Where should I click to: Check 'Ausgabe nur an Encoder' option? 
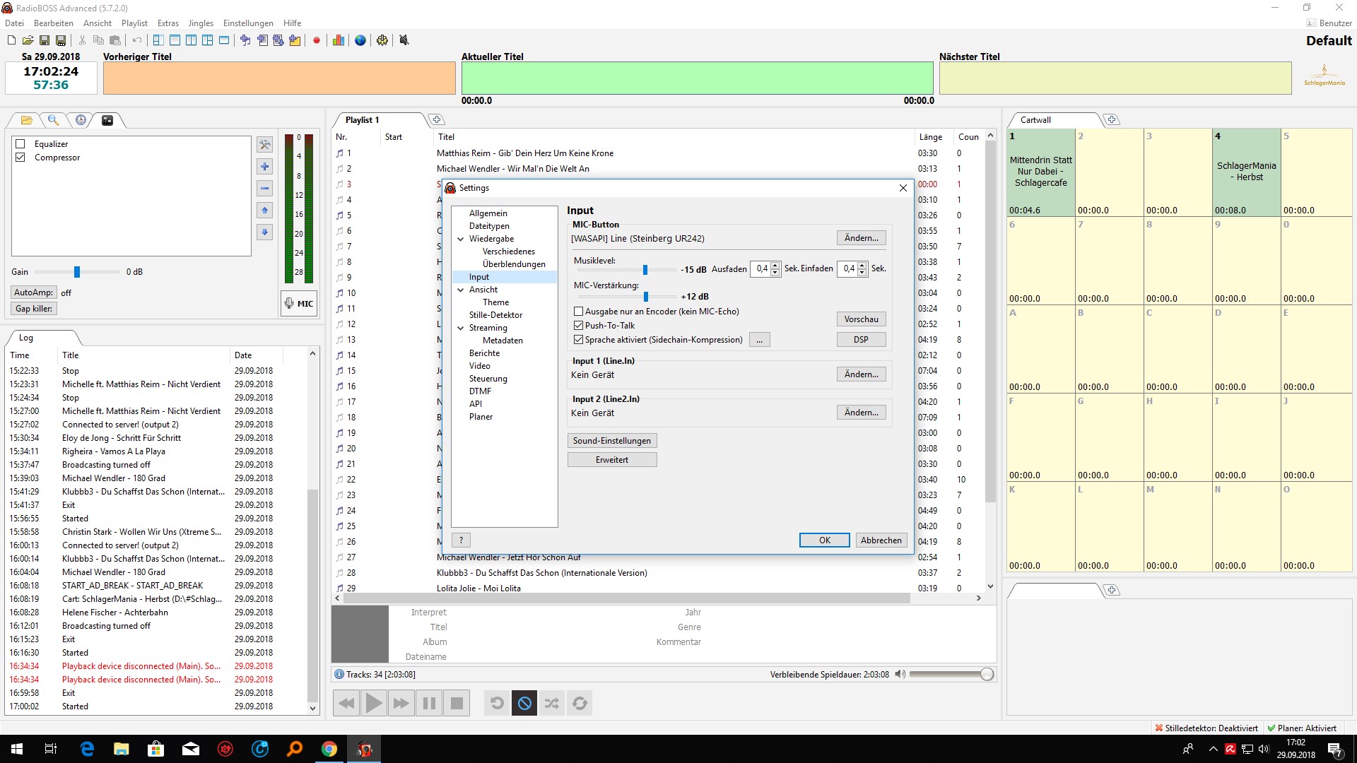(x=579, y=312)
